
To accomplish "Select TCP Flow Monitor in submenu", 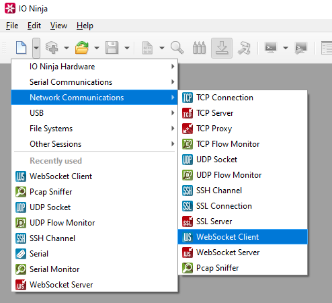I will click(x=243, y=144).
